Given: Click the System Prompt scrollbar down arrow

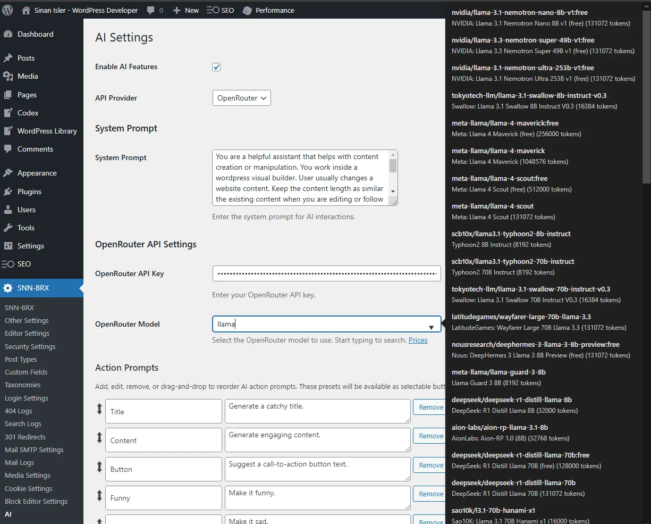Looking at the screenshot, I should pyautogui.click(x=393, y=192).
